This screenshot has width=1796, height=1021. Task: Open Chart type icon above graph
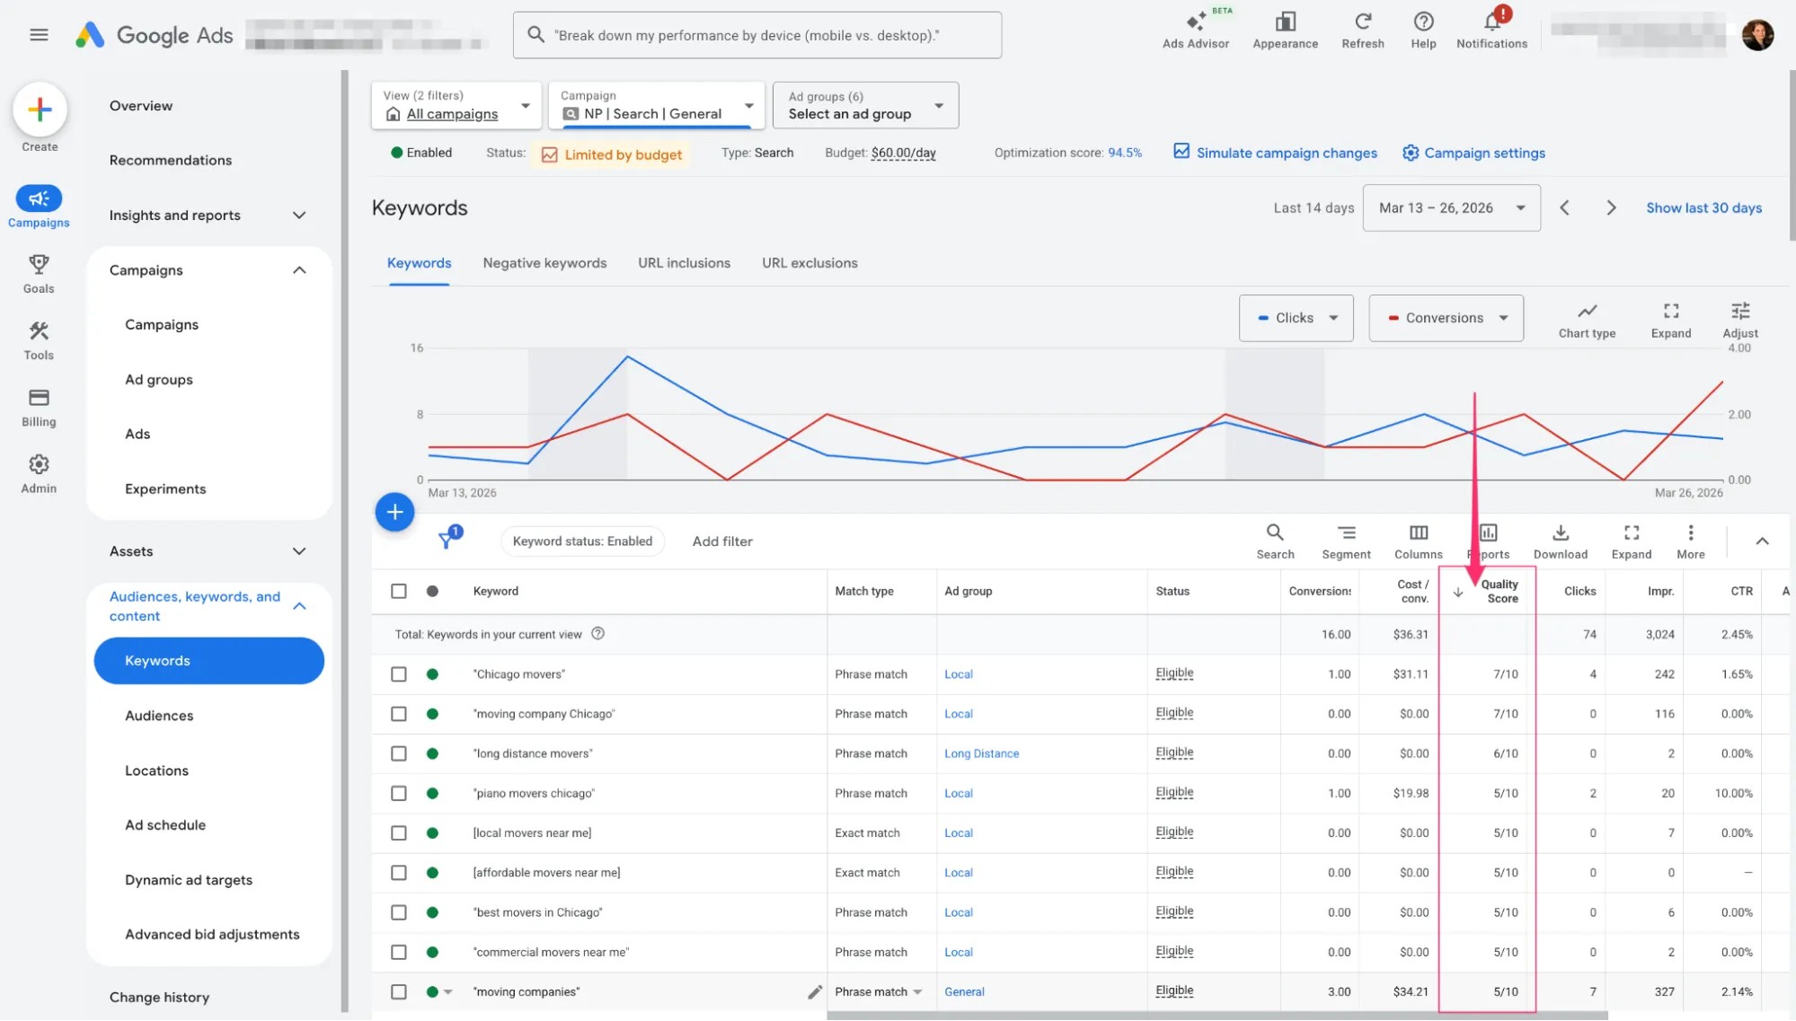tap(1587, 312)
